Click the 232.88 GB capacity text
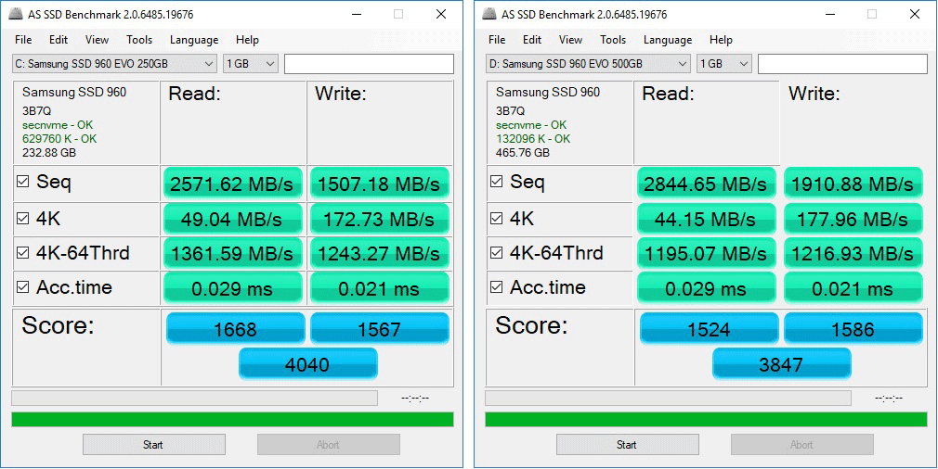Image resolution: width=938 pixels, height=469 pixels. (x=49, y=153)
